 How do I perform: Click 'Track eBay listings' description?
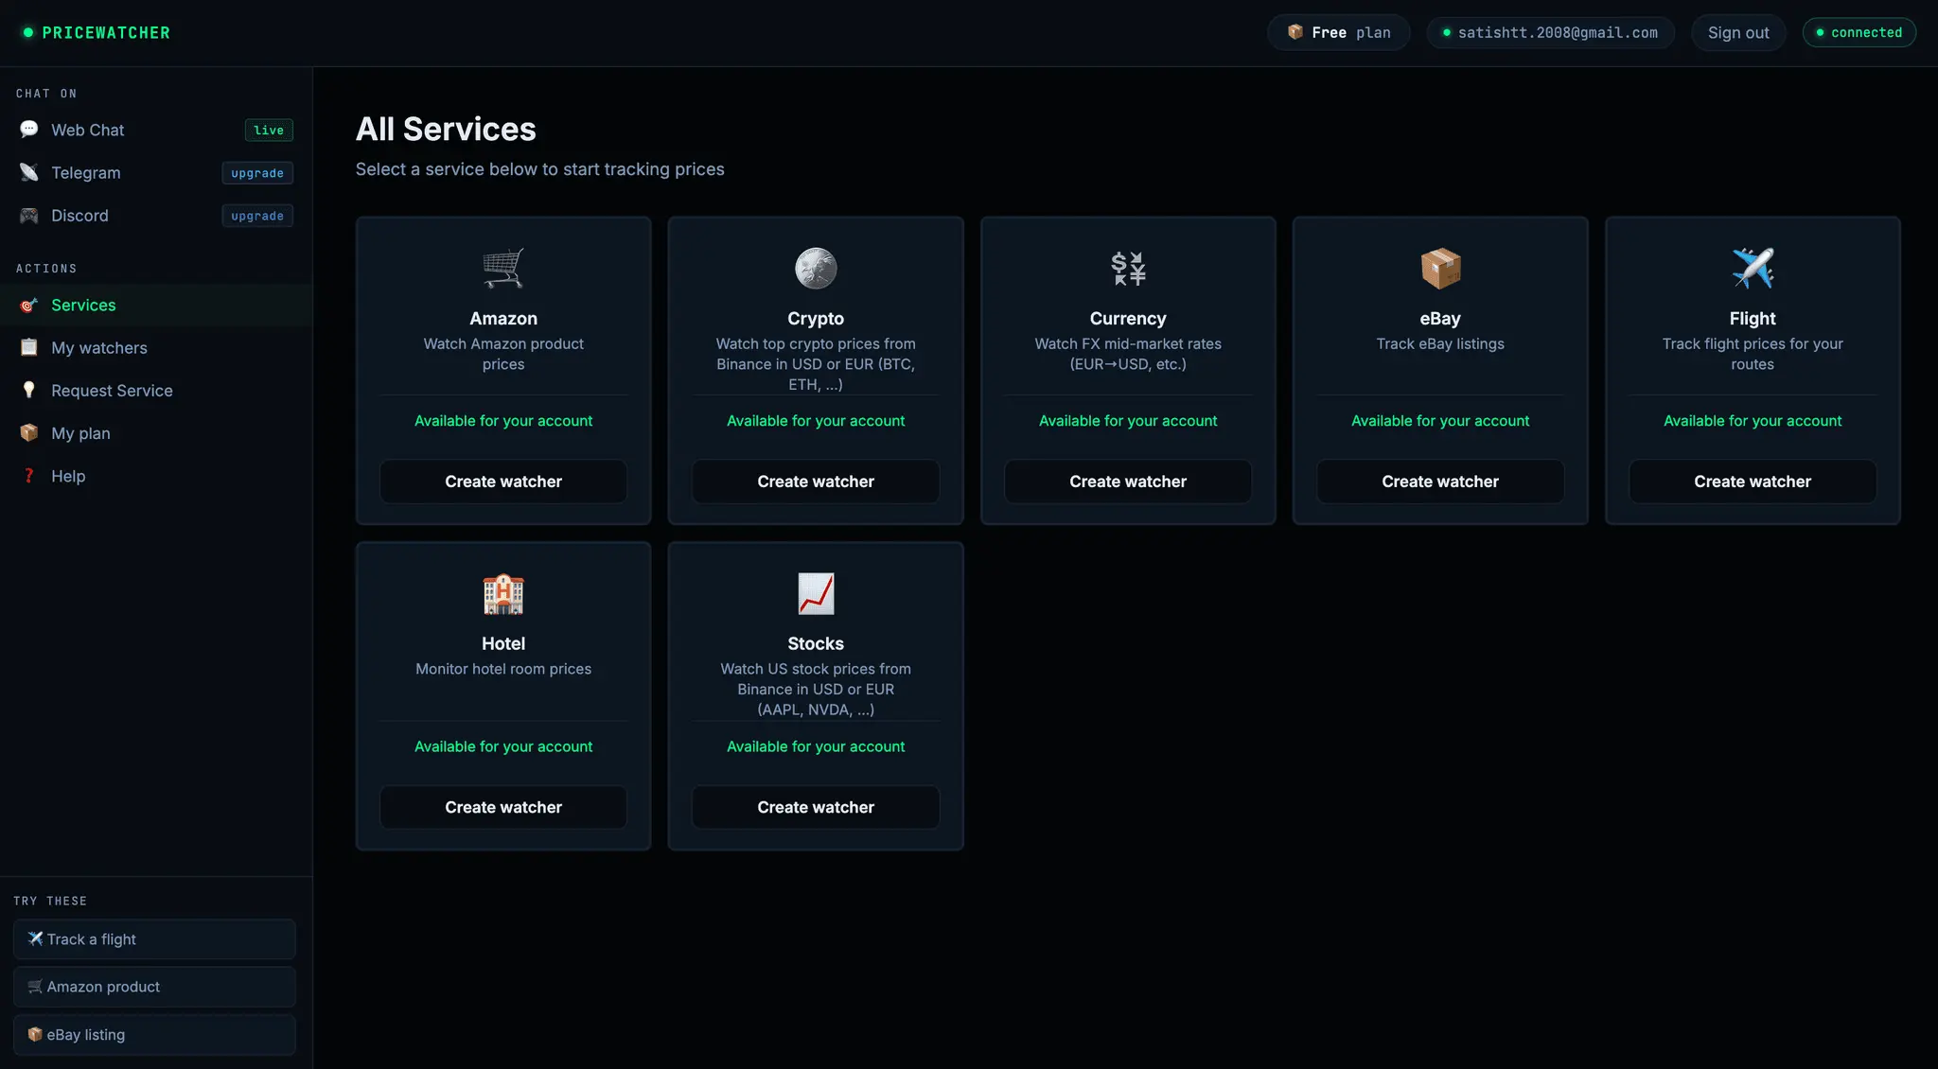coord(1440,343)
